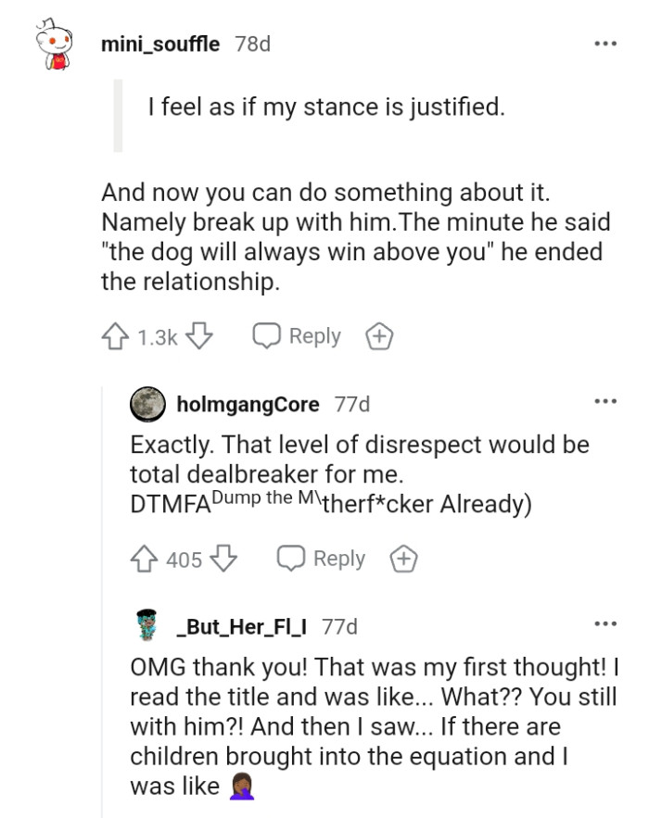Open holmgangCore comment options menu
The image size is (649, 818).
(x=604, y=403)
